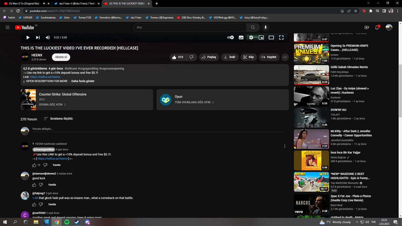
Task: Open PREMIUM KNIVES video thumbnail
Action: click(311, 54)
